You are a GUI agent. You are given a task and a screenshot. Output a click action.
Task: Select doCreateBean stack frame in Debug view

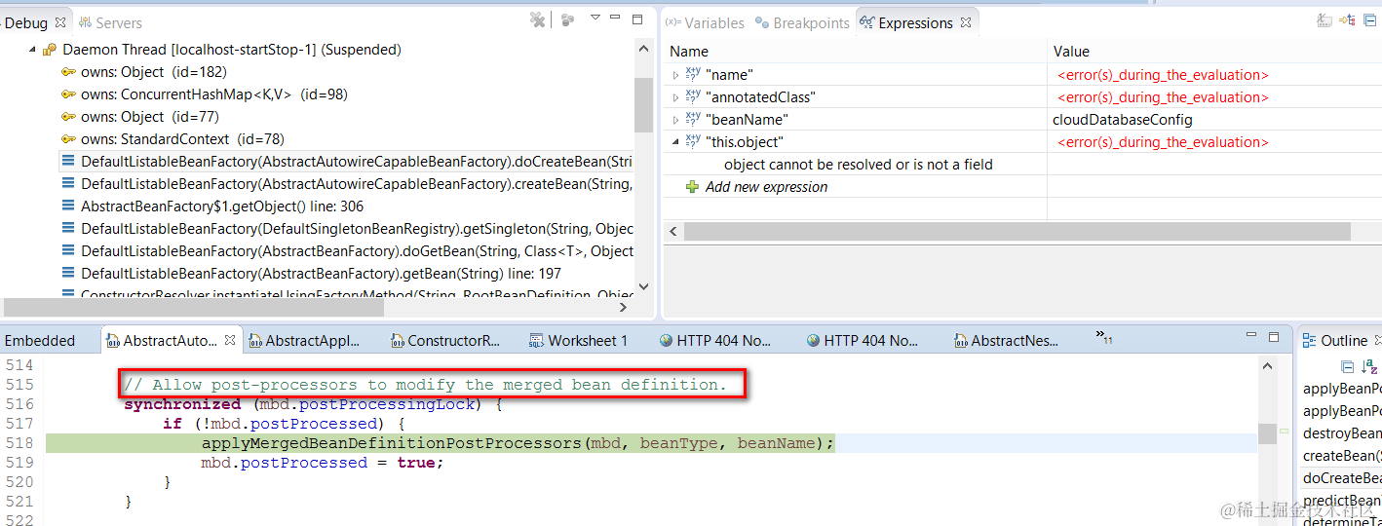click(x=347, y=162)
